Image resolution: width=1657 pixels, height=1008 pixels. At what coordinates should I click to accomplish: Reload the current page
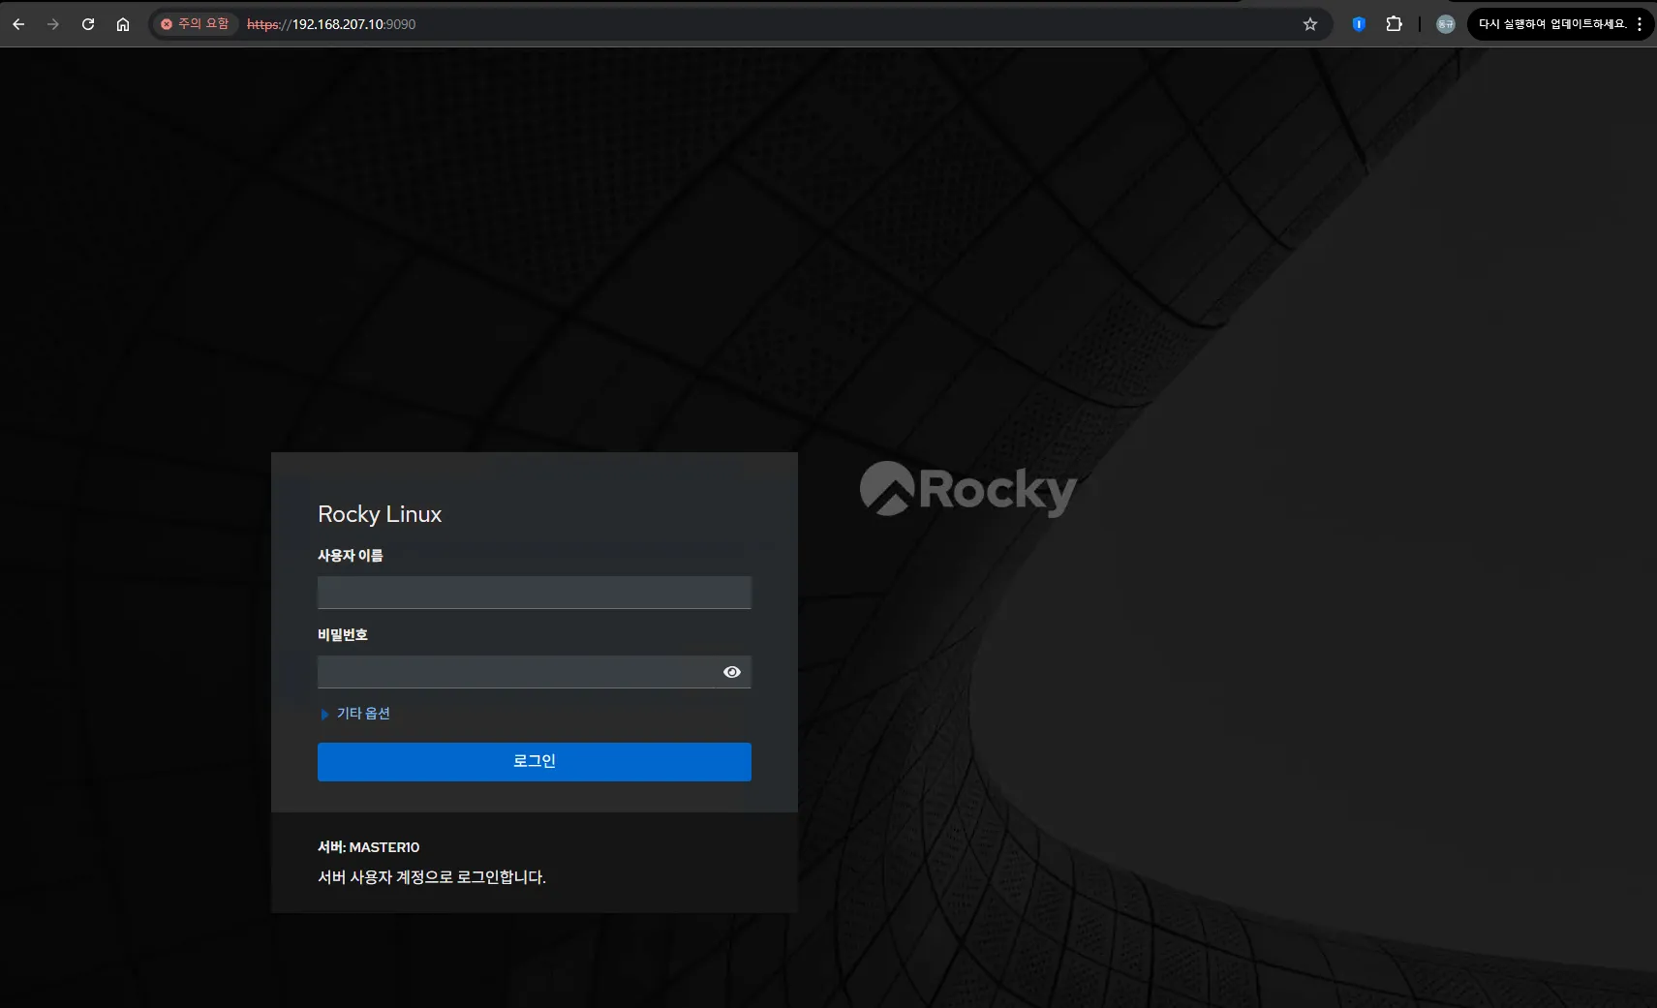88,24
